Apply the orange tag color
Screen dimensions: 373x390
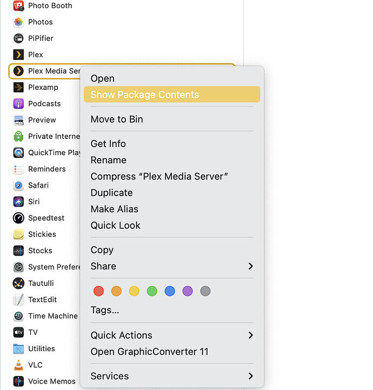(x=116, y=291)
